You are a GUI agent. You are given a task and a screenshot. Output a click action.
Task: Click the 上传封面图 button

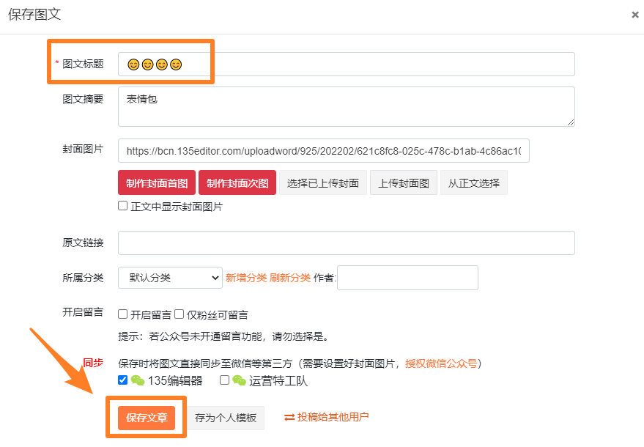coord(404,182)
